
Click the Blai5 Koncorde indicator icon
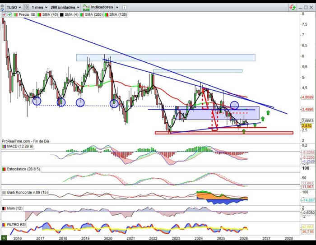pos(4,192)
